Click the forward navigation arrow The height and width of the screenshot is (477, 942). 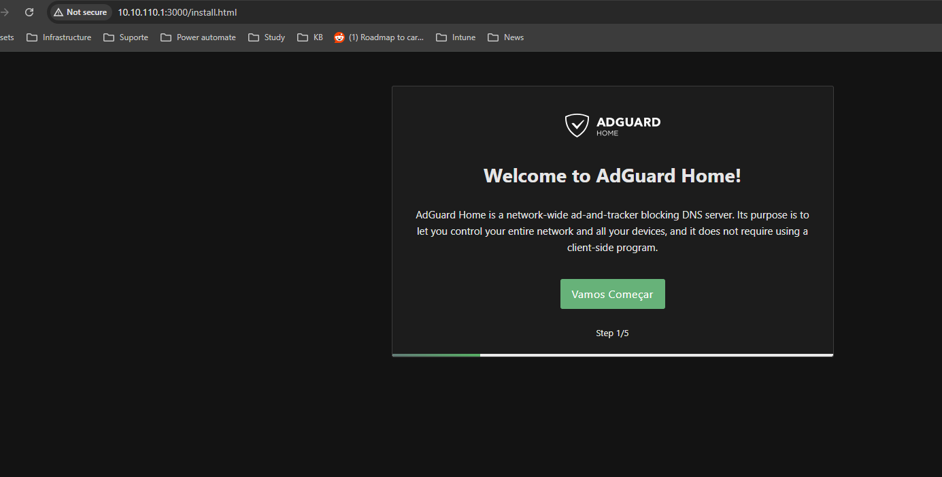pos(4,12)
